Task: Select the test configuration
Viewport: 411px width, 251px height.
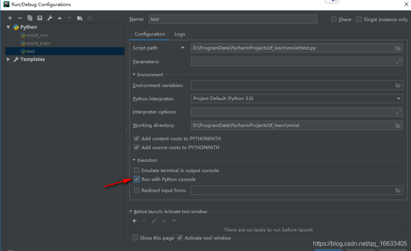Action: [x=65, y=51]
